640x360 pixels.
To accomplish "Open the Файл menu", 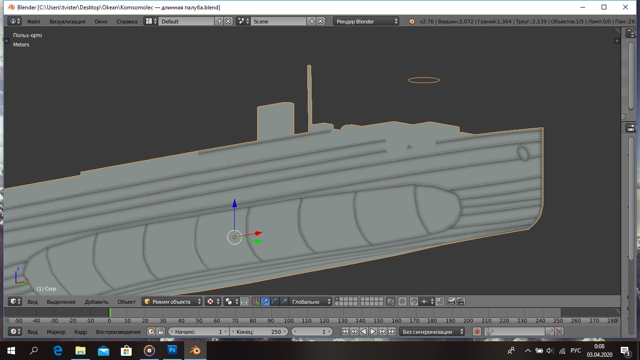I will 33,22.
